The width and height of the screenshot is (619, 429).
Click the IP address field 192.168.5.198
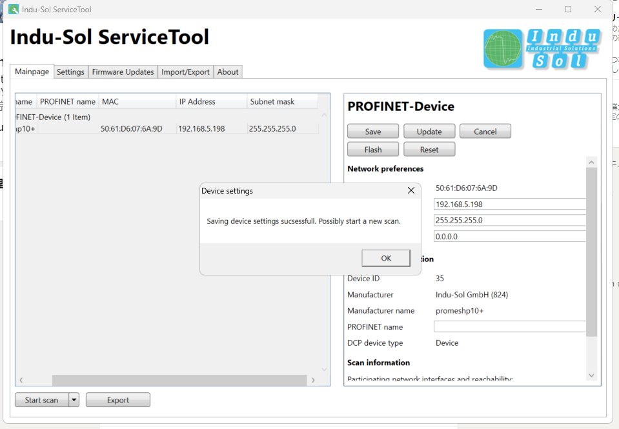click(510, 204)
